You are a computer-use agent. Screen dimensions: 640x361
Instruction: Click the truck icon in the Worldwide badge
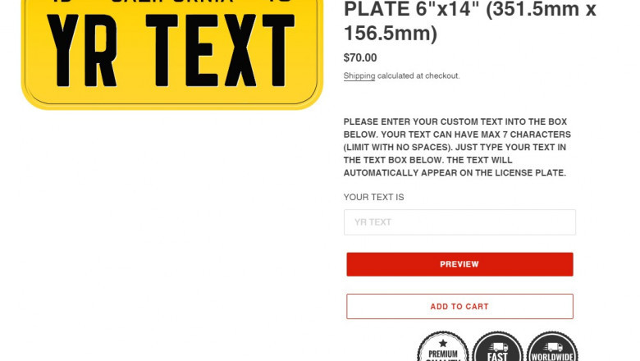(x=553, y=347)
